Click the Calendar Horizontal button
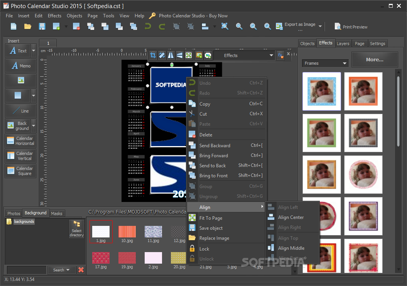407x286 pixels. click(21, 141)
